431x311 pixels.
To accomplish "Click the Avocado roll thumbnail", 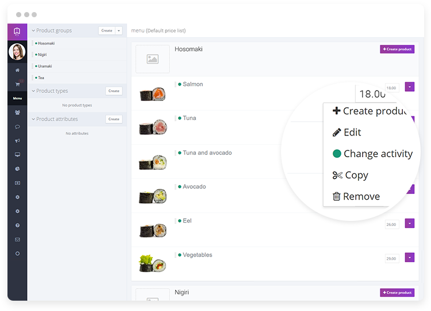I will click(x=152, y=196).
